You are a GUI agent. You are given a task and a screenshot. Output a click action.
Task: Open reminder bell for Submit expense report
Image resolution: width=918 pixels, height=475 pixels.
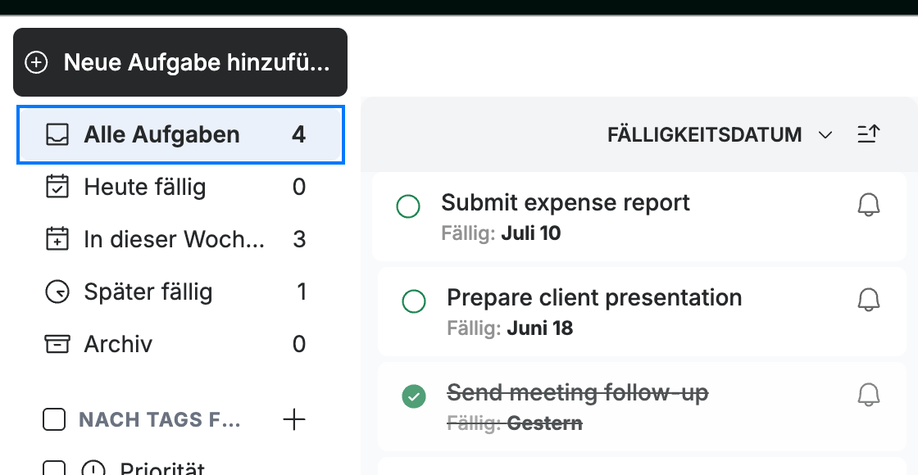pos(869,206)
